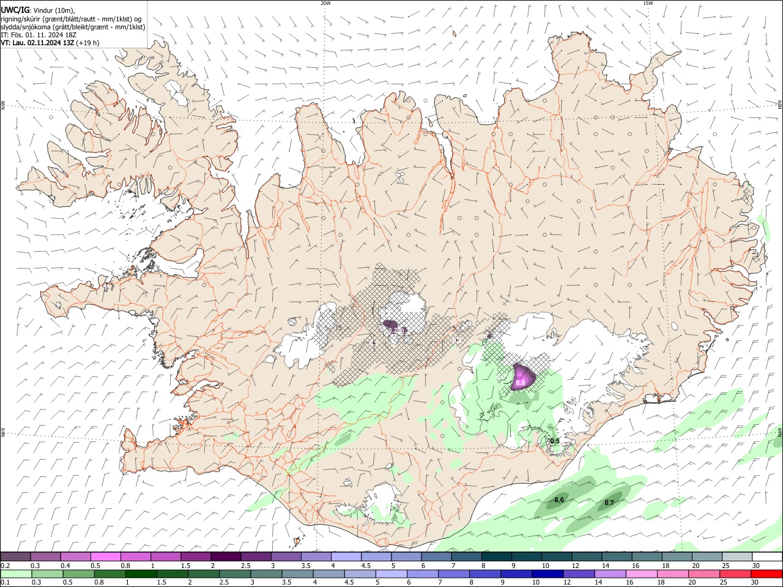Viewport: 783px width, 587px height.
Task: Click the 0.6 value over the sea beside 0.7
Action: (559, 500)
